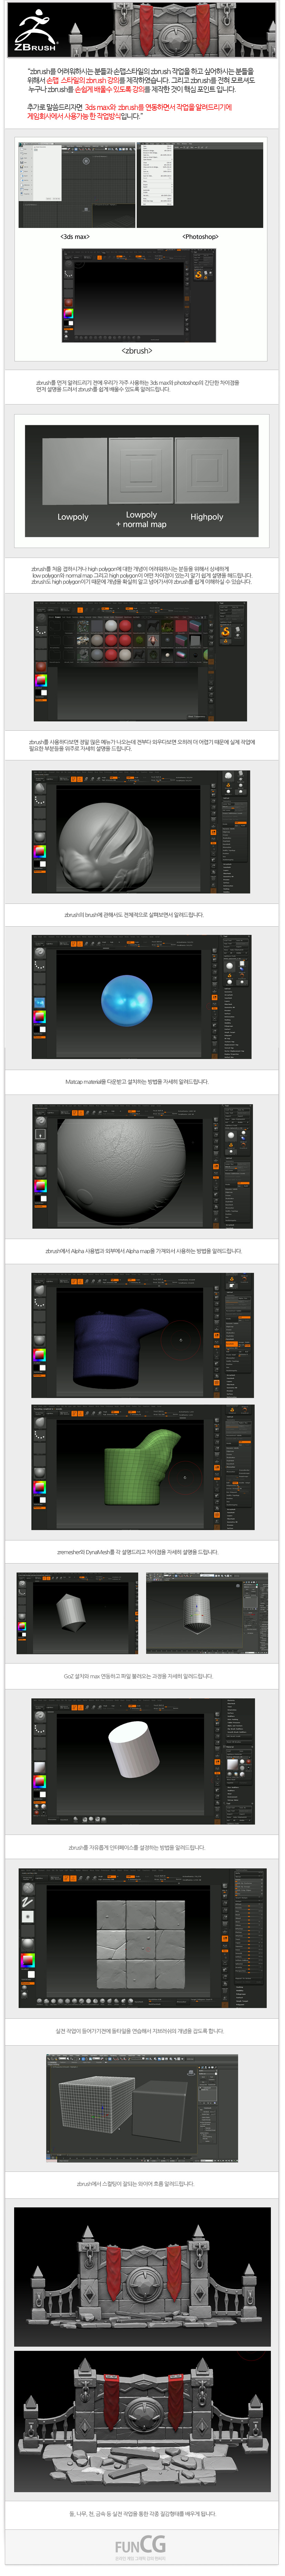Open the ZBrush screenshot beside the 3ds max GoZ view
Screen dimensions: 285x2576
(77, 1613)
